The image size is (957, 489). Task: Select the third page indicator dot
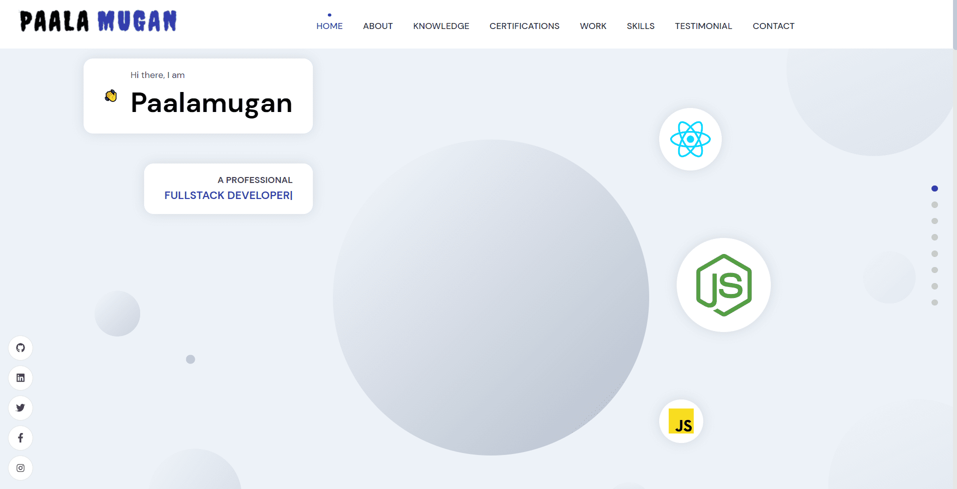934,221
